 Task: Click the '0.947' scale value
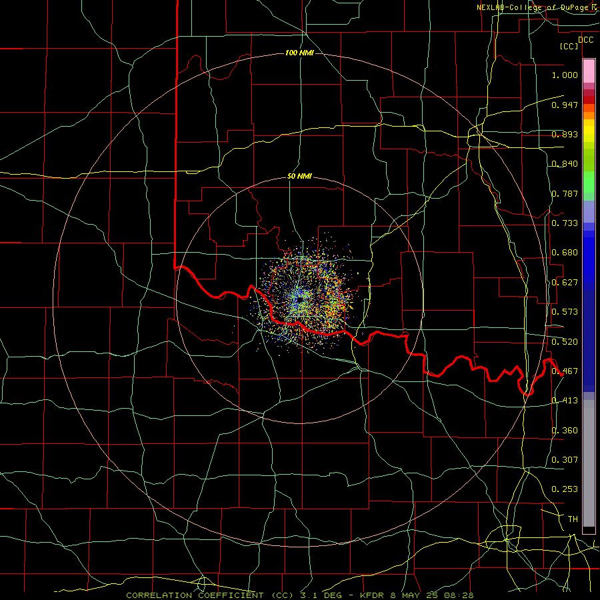565,105
